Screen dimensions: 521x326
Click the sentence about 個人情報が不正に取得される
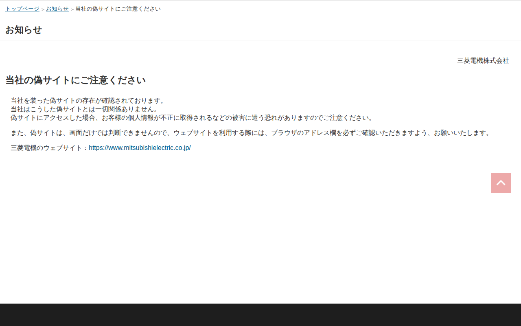pyautogui.click(x=192, y=118)
